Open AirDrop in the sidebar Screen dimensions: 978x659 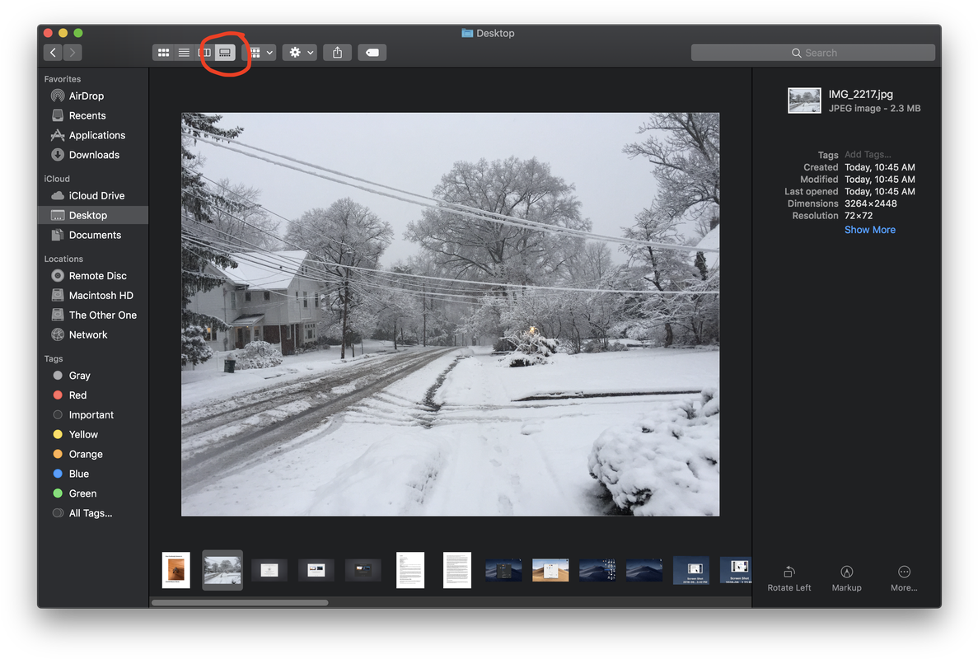86,96
